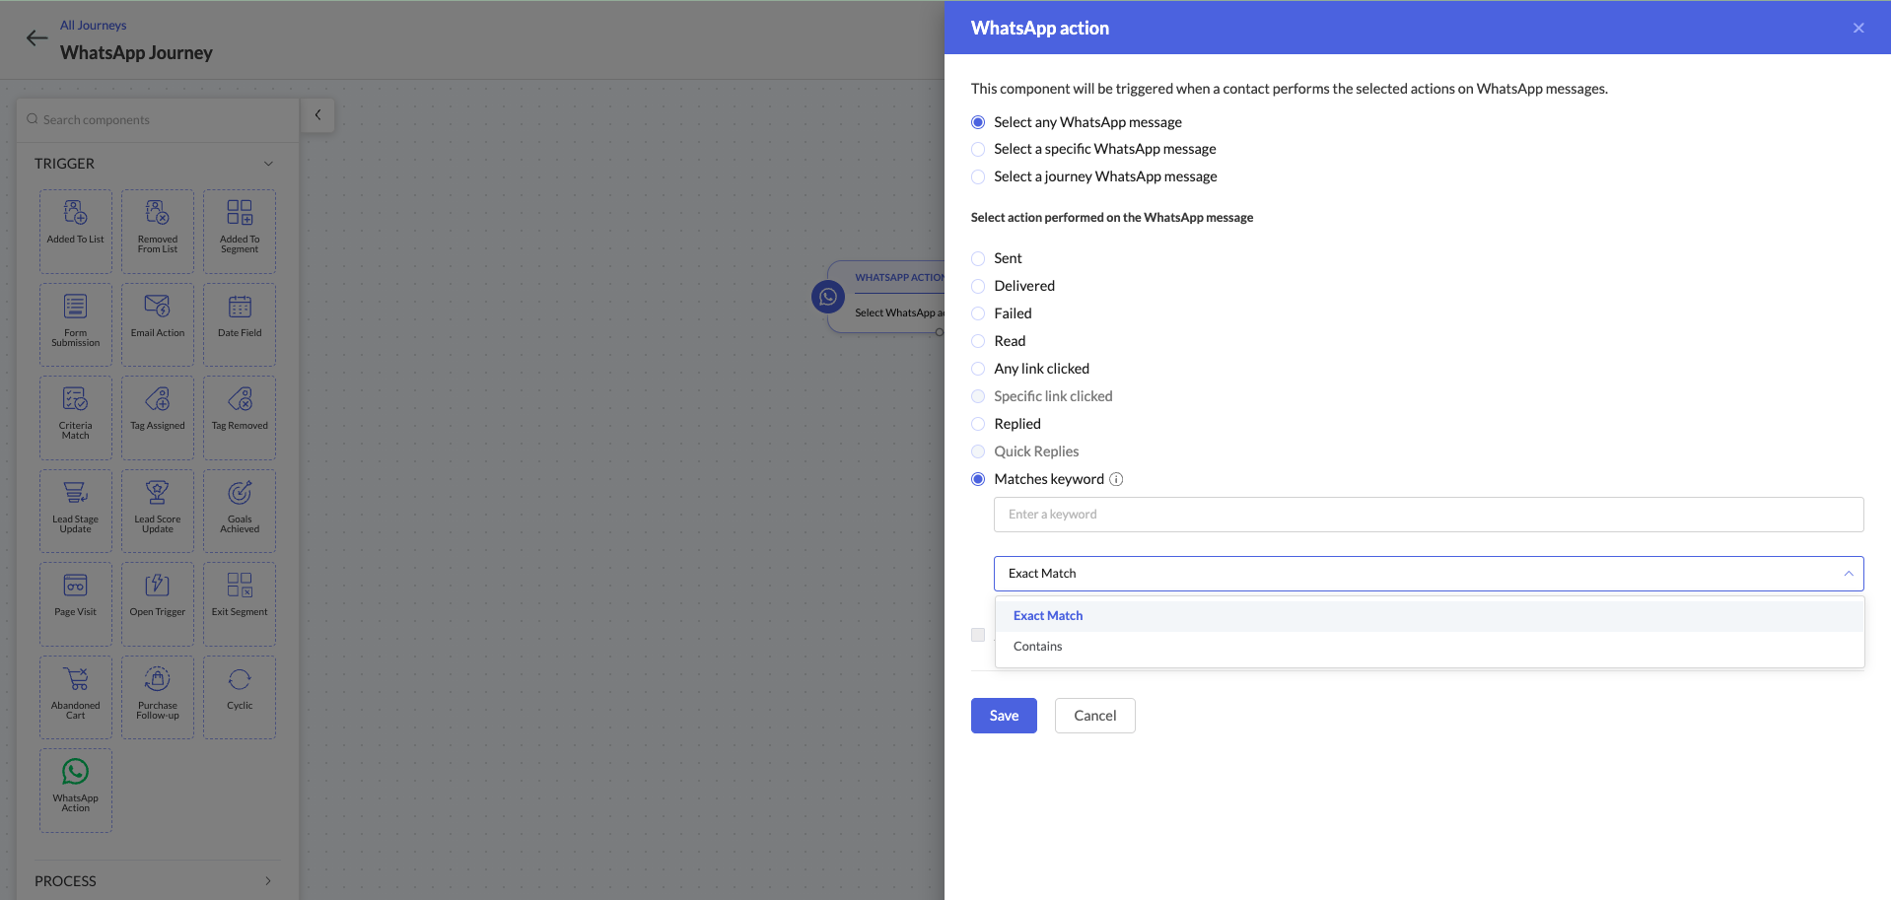Pick the WhatsApp Action trigger component
This screenshot has width=1891, height=900.
click(x=76, y=791)
